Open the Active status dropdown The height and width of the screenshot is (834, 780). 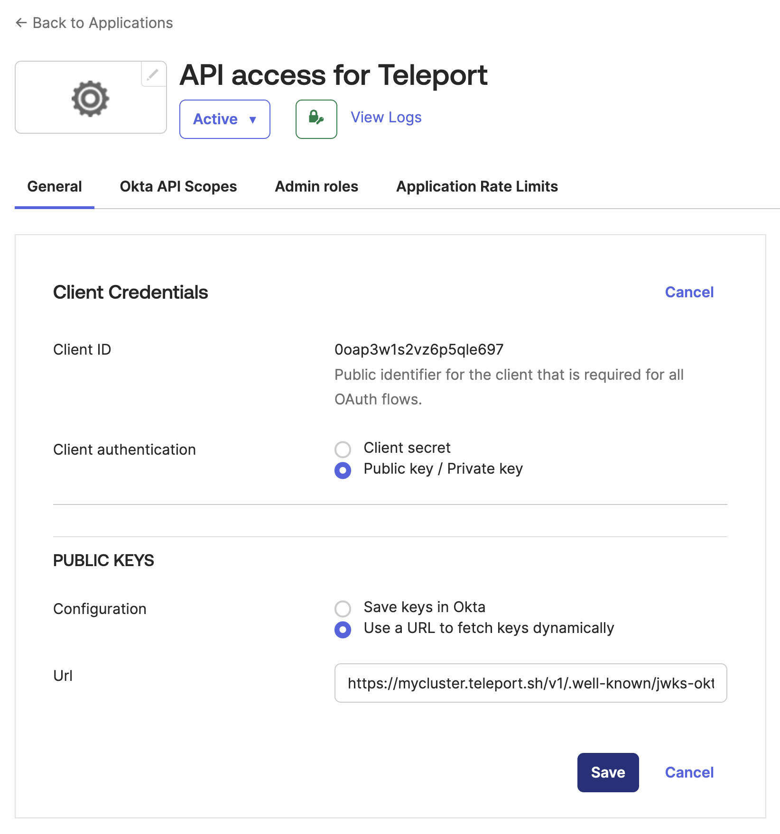point(224,119)
